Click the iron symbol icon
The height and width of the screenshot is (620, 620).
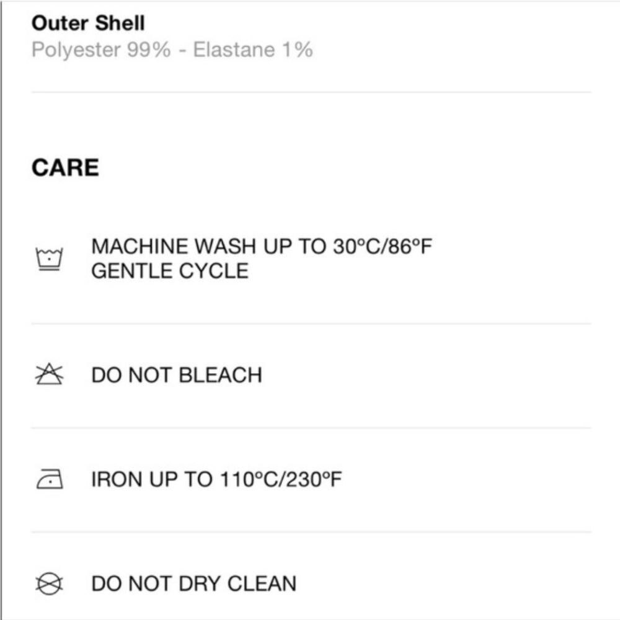point(50,480)
